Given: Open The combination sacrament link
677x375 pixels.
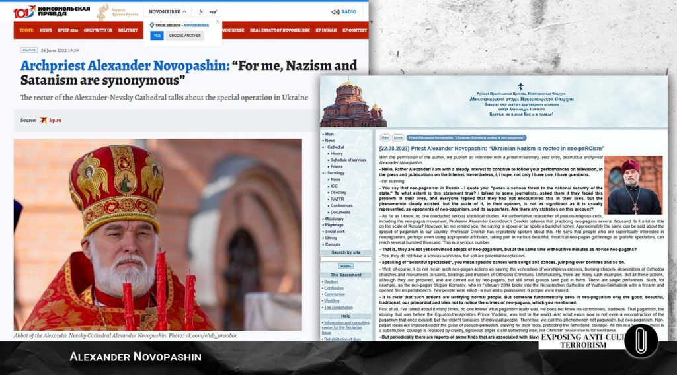Looking at the screenshot, I should tap(338, 307).
